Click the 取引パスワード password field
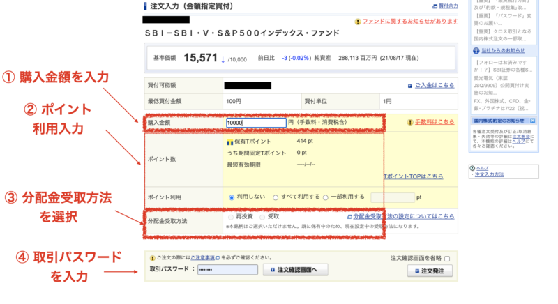The height and width of the screenshot is (304, 558). coord(228,270)
